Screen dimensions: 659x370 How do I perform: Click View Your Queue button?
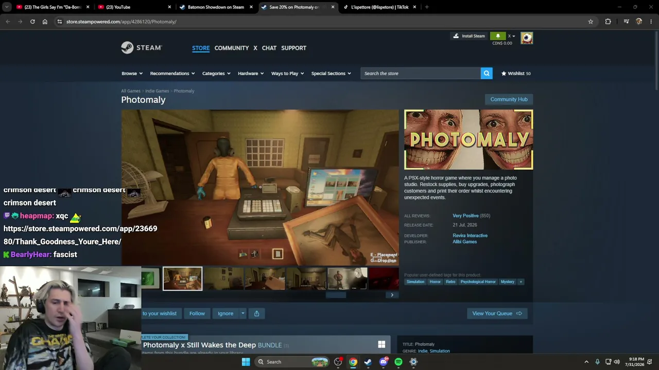coord(497,313)
